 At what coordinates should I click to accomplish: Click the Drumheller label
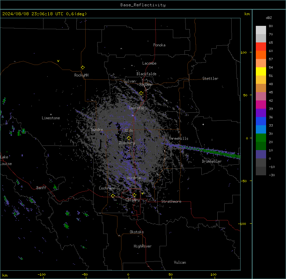coord(212,161)
